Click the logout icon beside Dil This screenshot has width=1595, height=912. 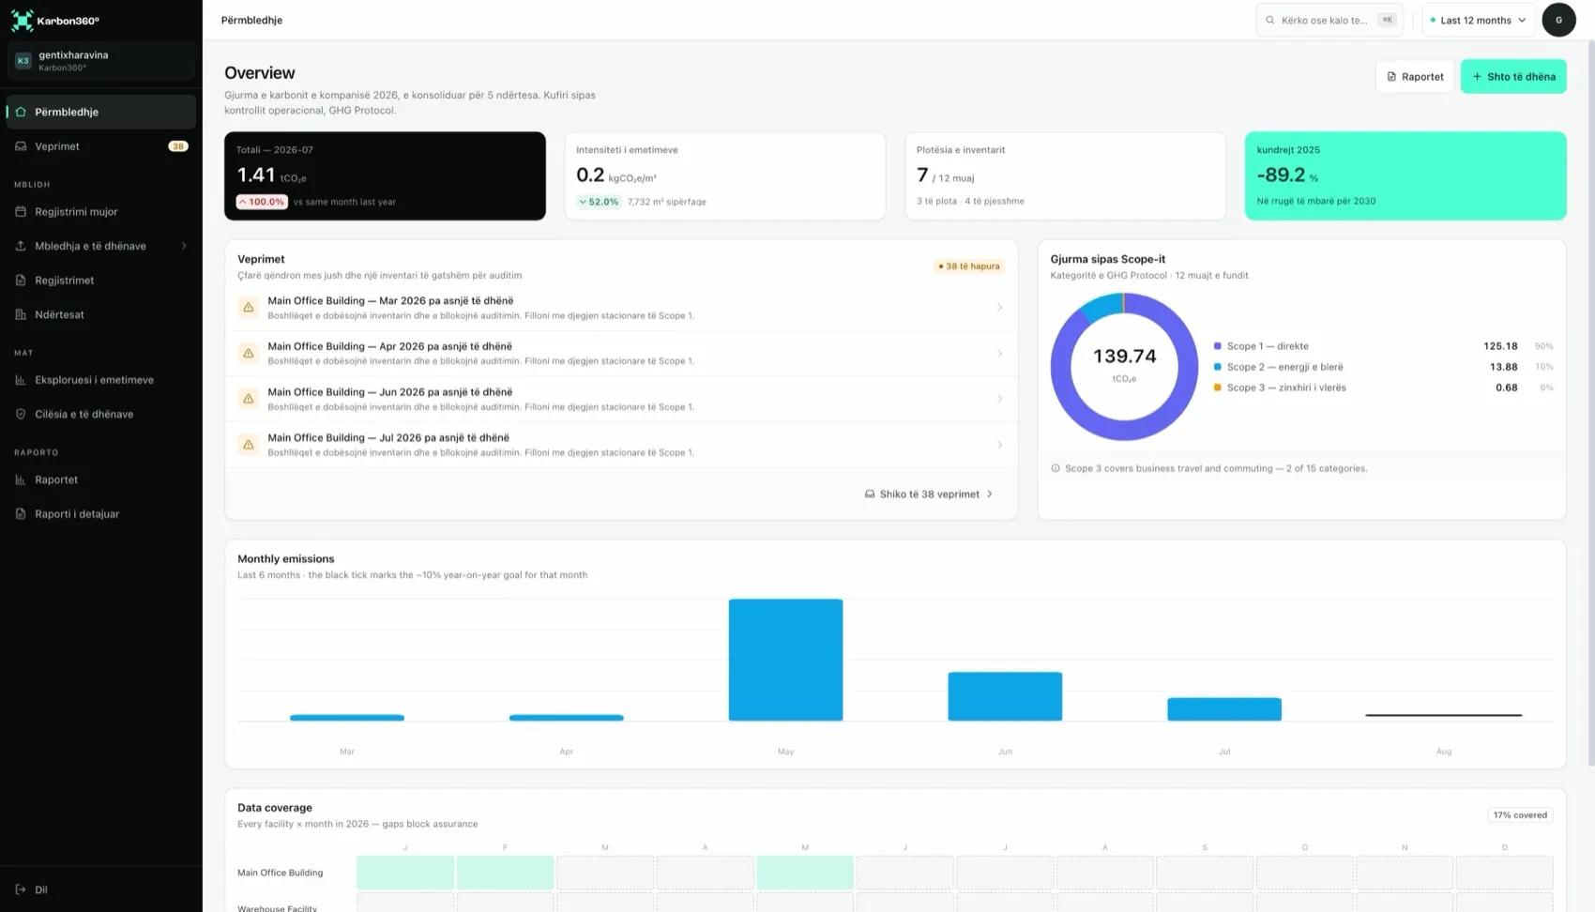pyautogui.click(x=21, y=889)
